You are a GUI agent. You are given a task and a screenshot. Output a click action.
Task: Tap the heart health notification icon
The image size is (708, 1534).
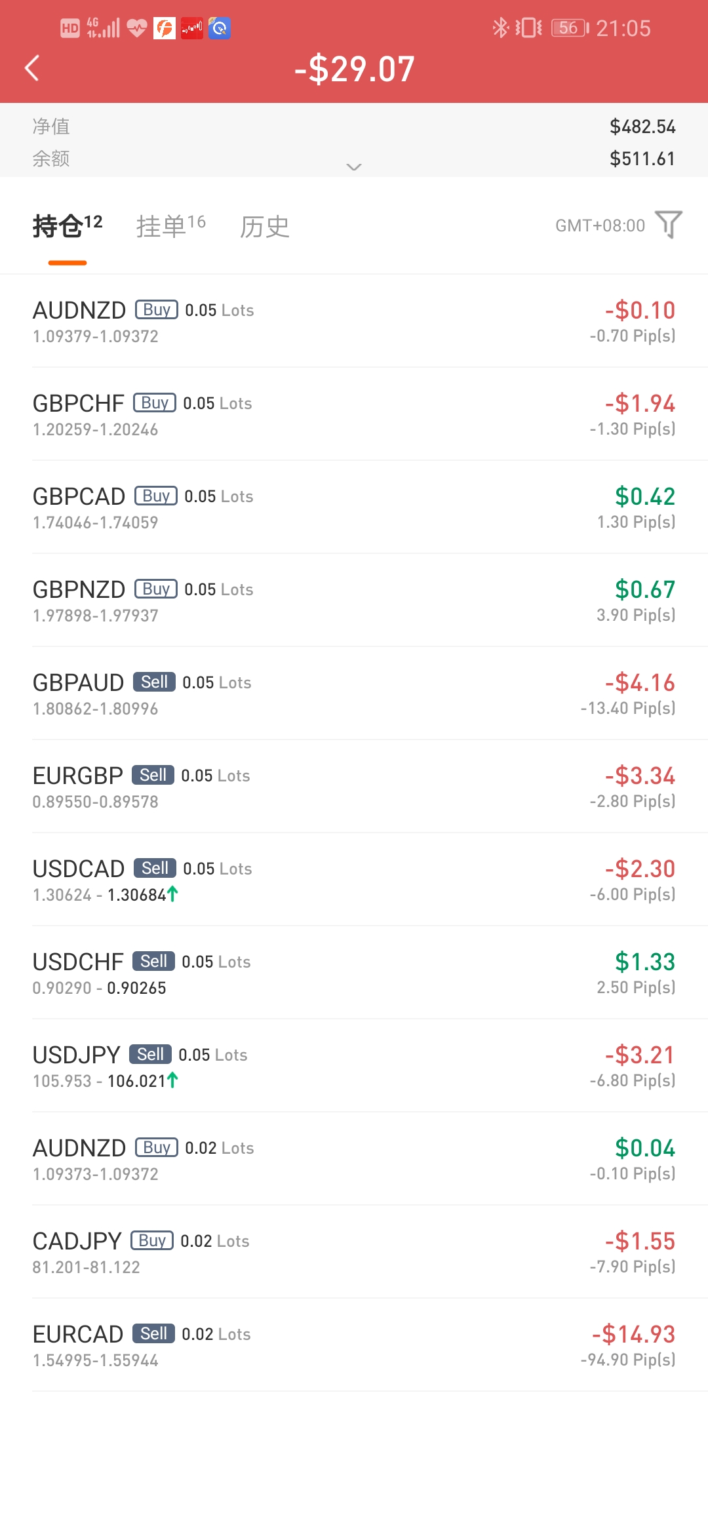tap(136, 28)
